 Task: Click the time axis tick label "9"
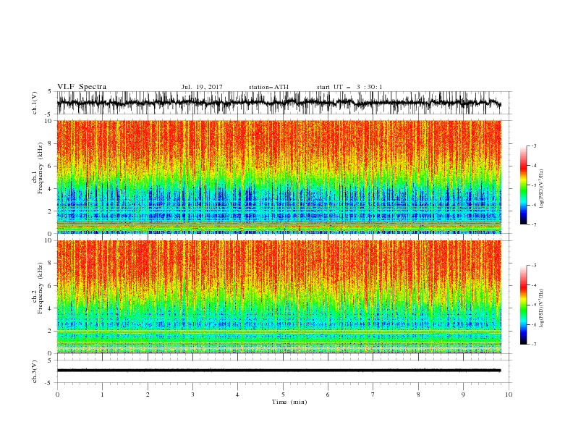click(x=463, y=395)
